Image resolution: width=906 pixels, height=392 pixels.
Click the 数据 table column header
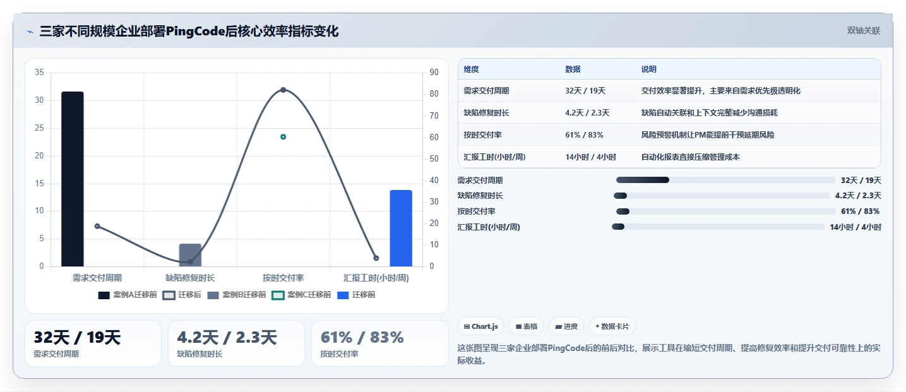[x=573, y=69]
